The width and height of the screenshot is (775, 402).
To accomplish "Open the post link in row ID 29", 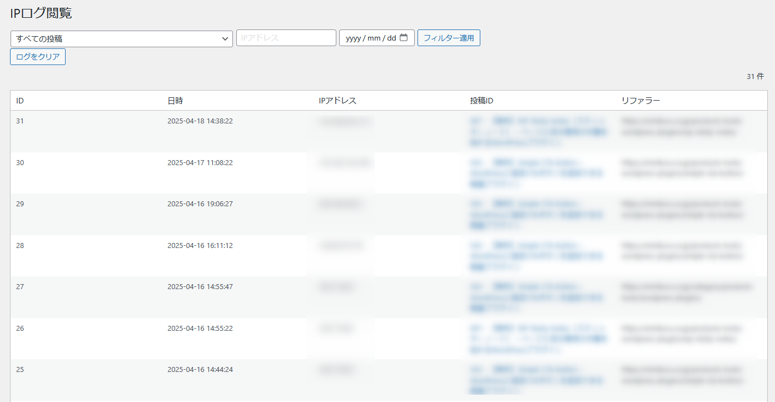I will [x=536, y=214].
